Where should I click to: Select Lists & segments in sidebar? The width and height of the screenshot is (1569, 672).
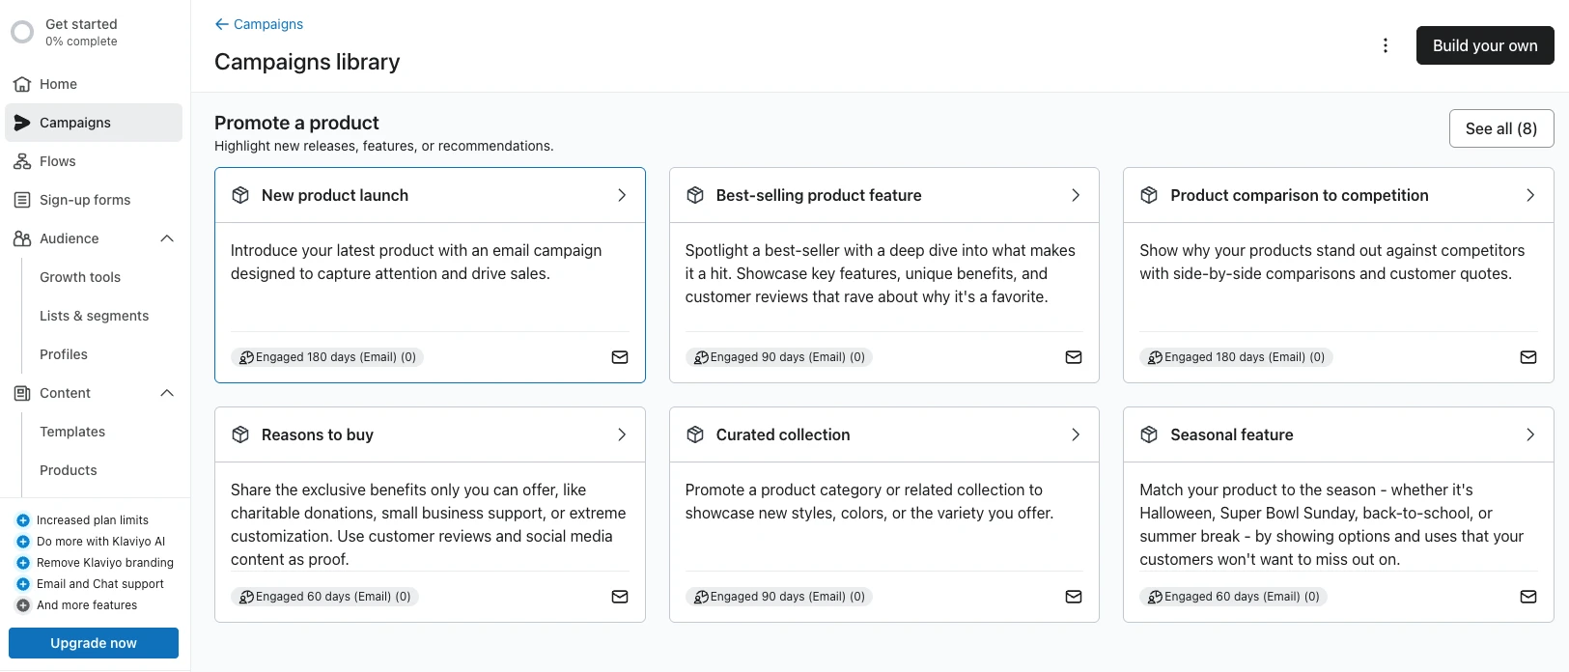click(94, 316)
